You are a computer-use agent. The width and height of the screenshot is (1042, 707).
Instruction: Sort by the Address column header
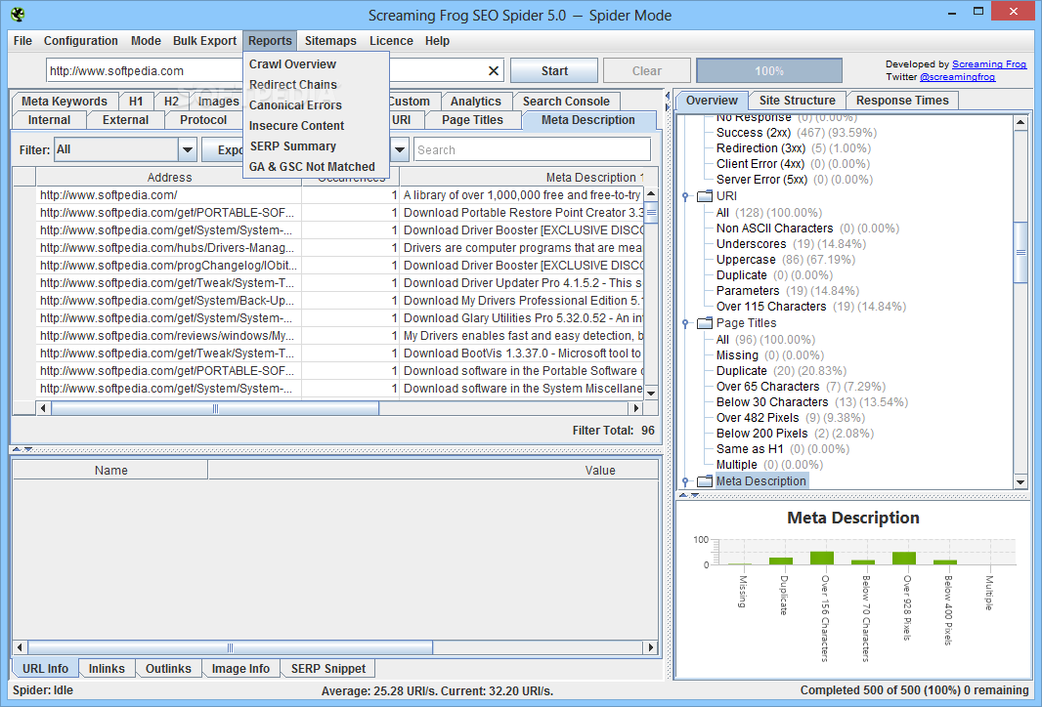169,178
